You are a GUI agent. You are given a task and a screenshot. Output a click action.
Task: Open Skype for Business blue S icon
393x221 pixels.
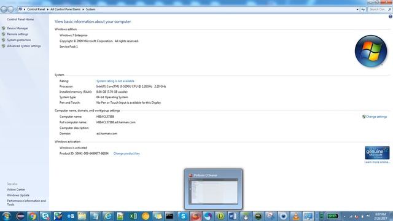pos(183,216)
